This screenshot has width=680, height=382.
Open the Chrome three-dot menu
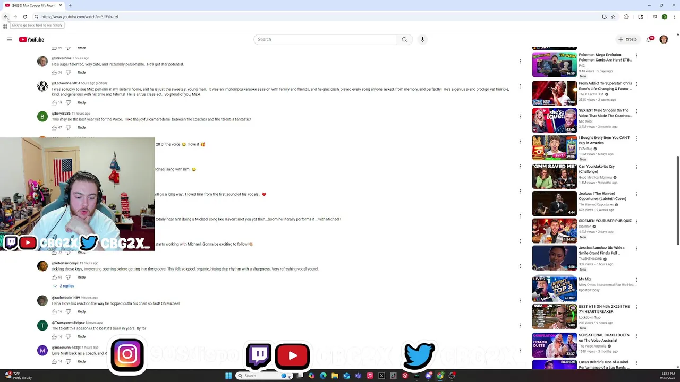coord(674,16)
